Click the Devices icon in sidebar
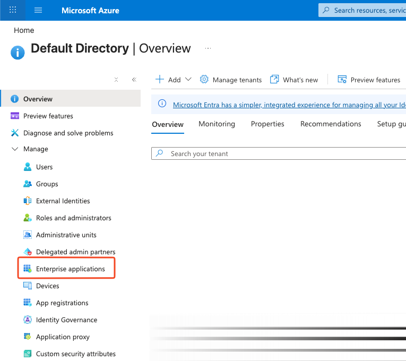The width and height of the screenshot is (406, 361). (28, 286)
